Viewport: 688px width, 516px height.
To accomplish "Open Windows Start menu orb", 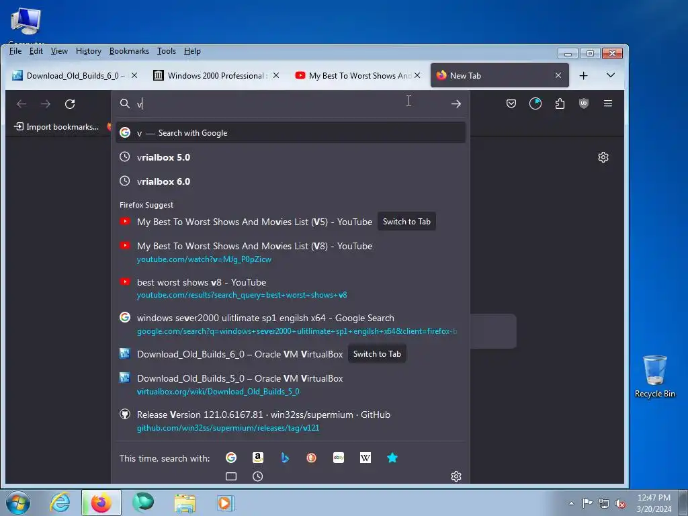I will tap(17, 503).
